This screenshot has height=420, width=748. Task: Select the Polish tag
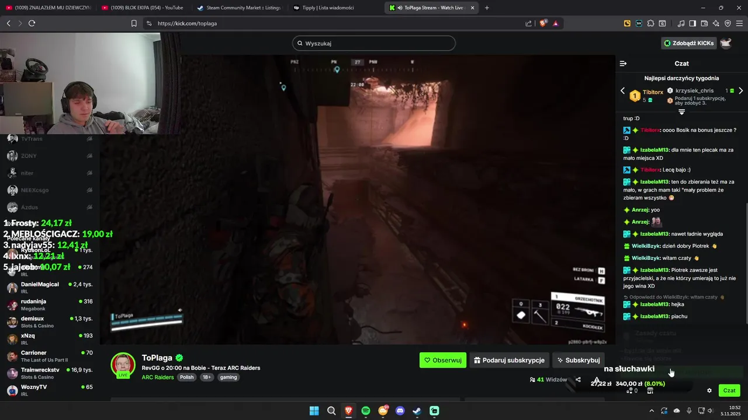tap(186, 377)
